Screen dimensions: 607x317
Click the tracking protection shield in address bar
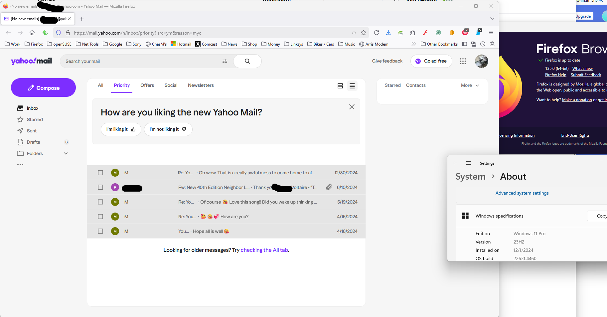(x=59, y=33)
